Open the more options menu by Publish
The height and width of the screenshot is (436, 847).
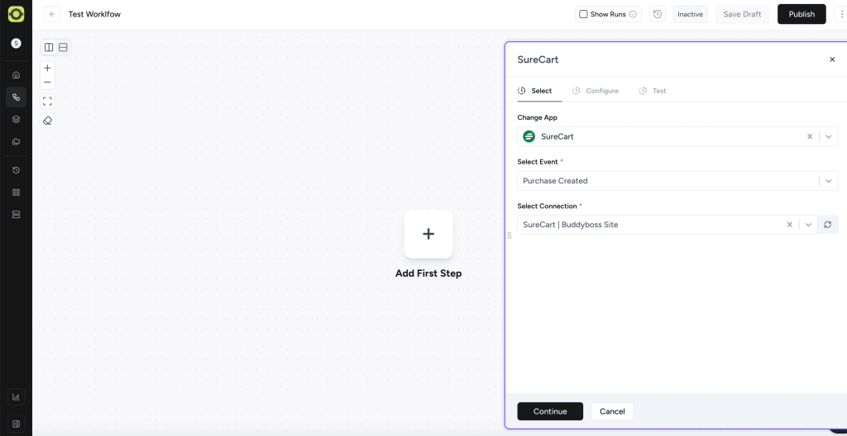click(x=840, y=14)
